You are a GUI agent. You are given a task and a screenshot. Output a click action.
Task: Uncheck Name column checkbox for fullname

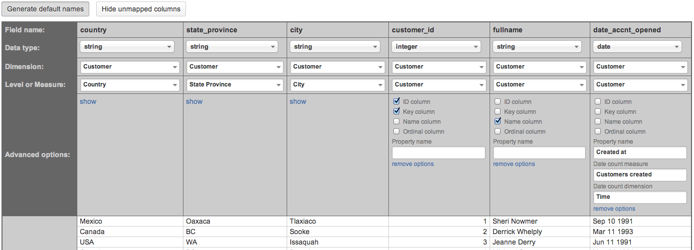[x=498, y=121]
